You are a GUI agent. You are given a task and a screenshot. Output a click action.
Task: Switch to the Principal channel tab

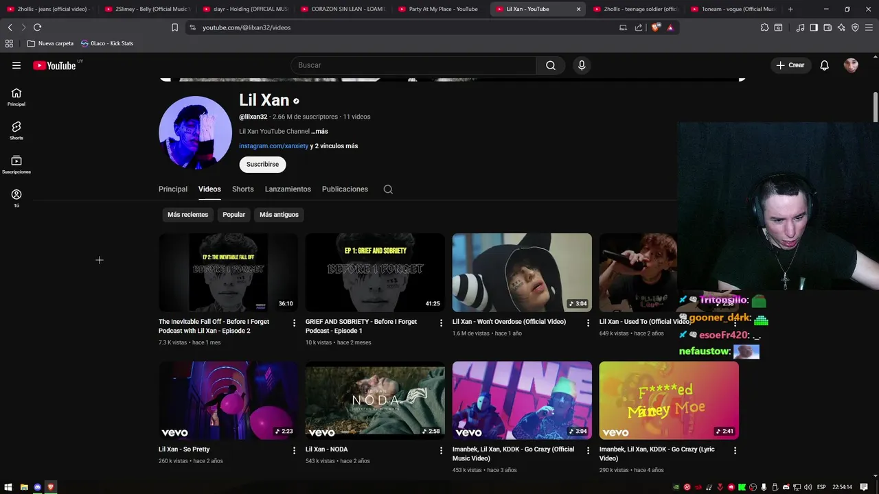pos(173,189)
